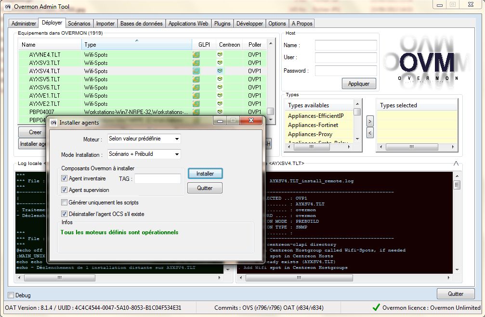The height and width of the screenshot is (317, 485).
Task: Click the GLPI icon for AYVNE4.TLT
Action: (196, 55)
